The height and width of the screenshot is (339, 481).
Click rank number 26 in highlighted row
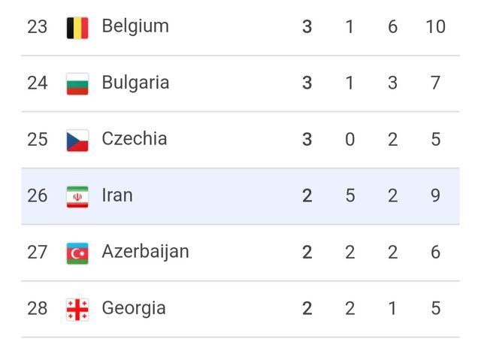coord(38,196)
